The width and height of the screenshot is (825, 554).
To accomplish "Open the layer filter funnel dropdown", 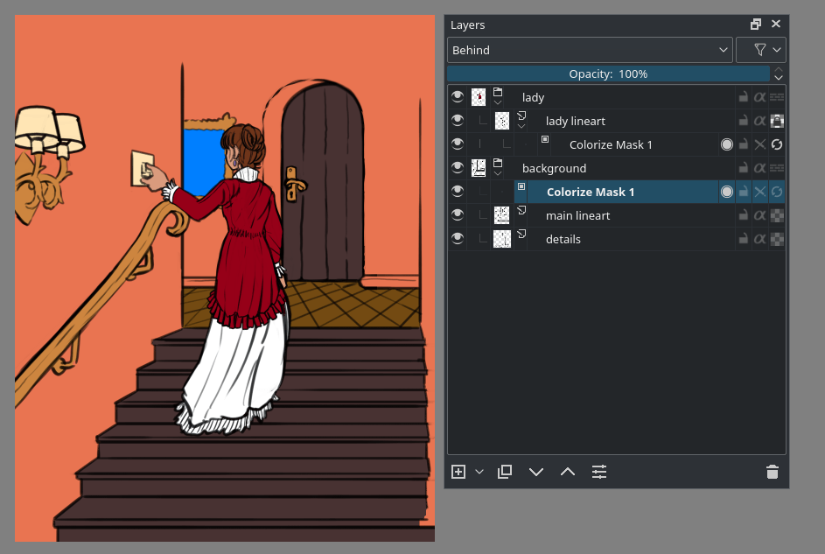I will [x=760, y=50].
